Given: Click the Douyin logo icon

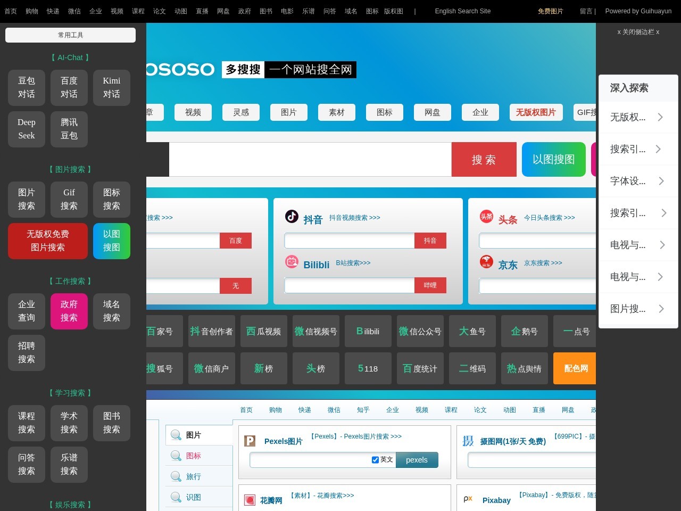Looking at the screenshot, I should tap(292, 216).
